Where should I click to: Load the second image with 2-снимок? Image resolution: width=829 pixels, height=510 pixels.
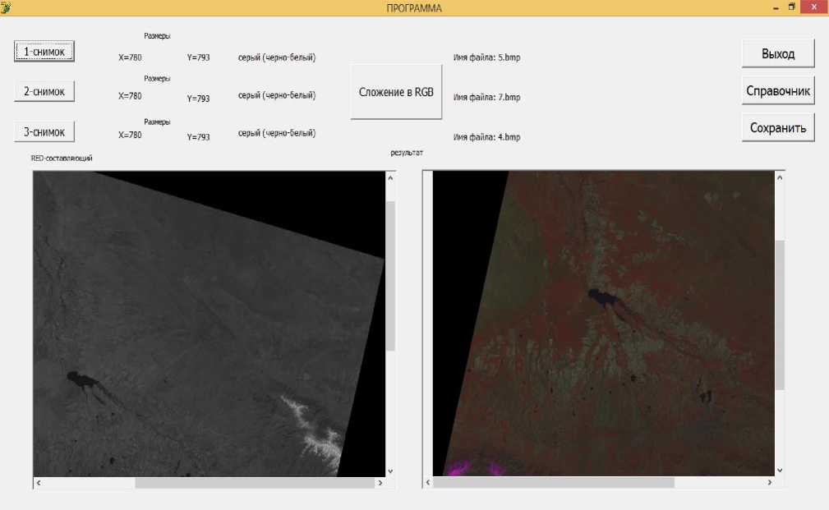tap(45, 91)
